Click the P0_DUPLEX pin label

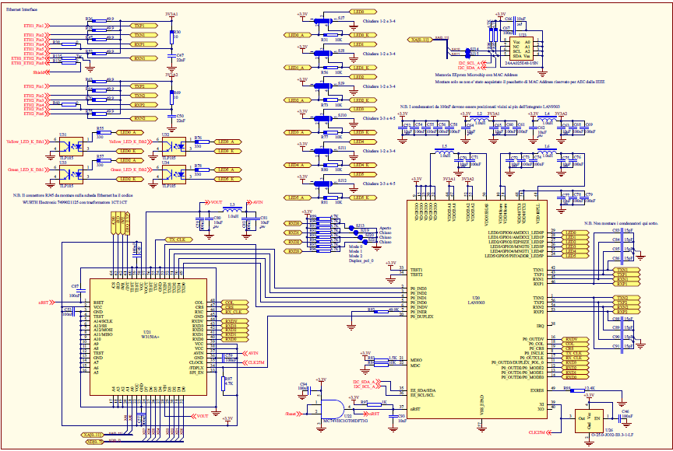421,316
